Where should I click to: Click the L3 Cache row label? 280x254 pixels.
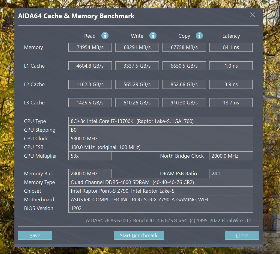[34, 103]
